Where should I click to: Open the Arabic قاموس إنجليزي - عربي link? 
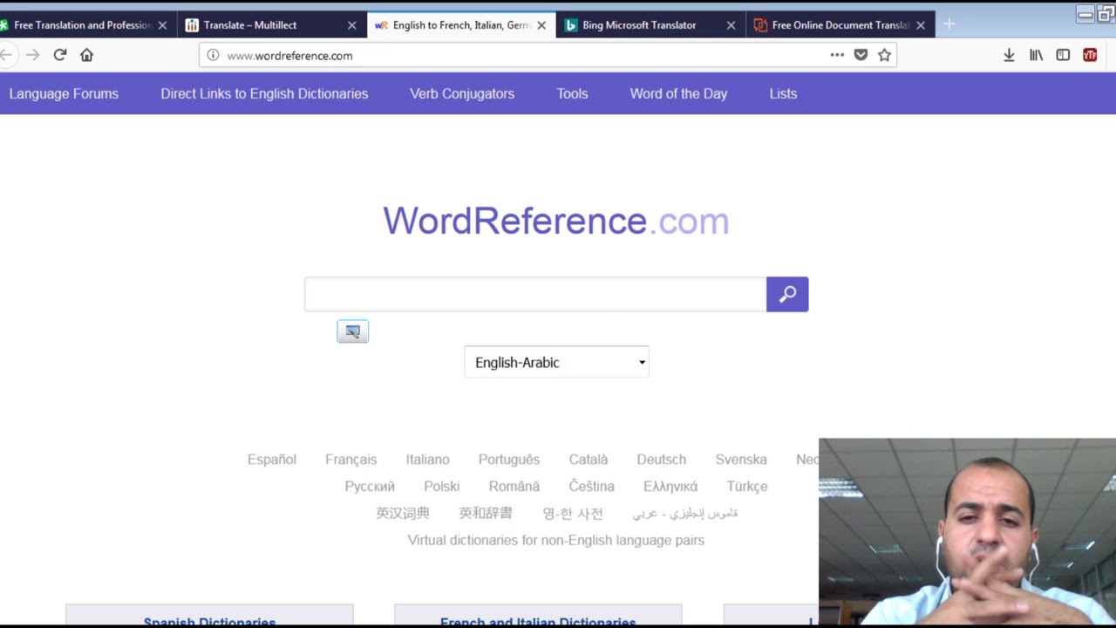[685, 514]
